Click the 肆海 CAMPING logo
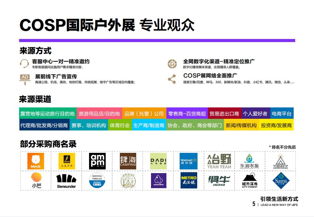Viewport: 314px width, 217px height. click(x=128, y=161)
